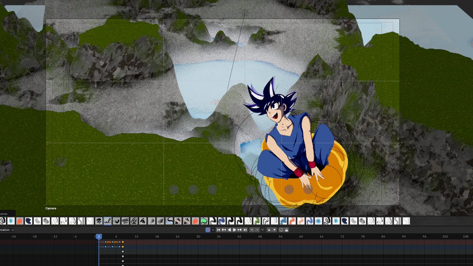473x266 pixels.
Task: Toggle the auto keying record button
Action: pyautogui.click(x=208, y=230)
